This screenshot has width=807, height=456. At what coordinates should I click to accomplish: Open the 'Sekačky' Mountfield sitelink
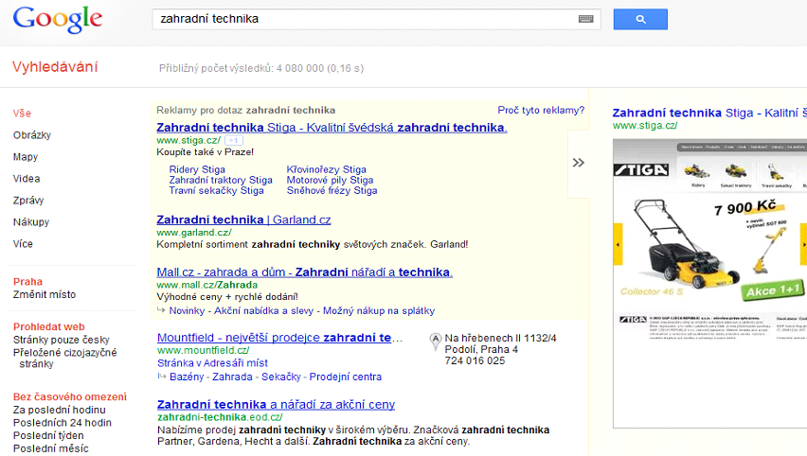tap(281, 377)
